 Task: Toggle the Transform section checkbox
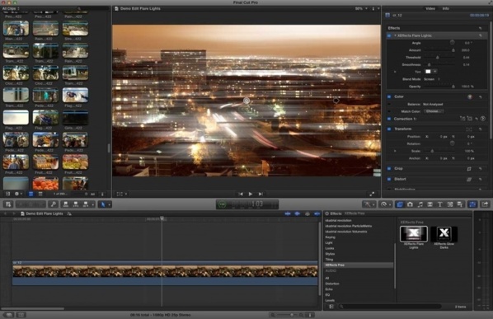389,129
